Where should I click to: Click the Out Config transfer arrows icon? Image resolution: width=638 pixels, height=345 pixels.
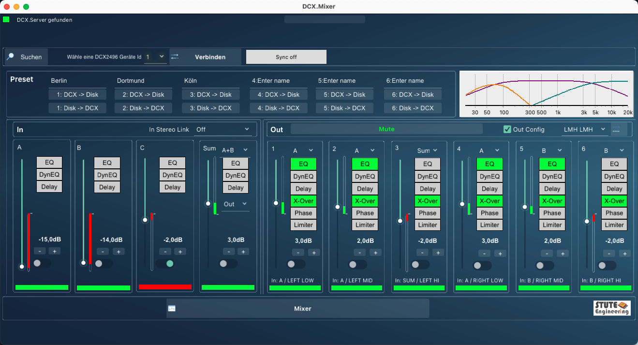[616, 129]
